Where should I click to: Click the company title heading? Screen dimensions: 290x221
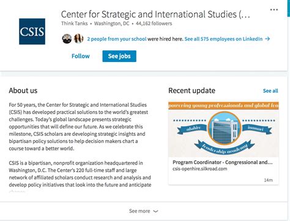tap(155, 14)
